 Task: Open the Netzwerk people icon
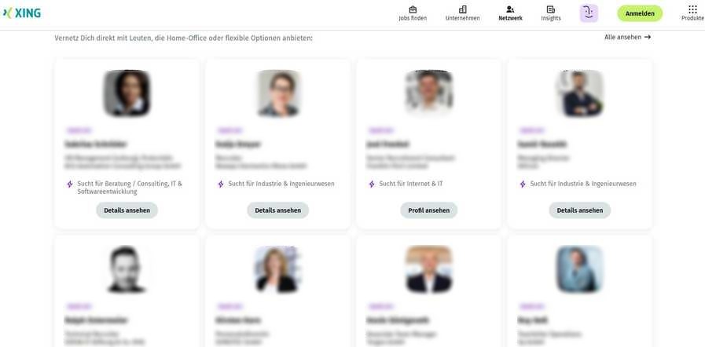(x=510, y=9)
